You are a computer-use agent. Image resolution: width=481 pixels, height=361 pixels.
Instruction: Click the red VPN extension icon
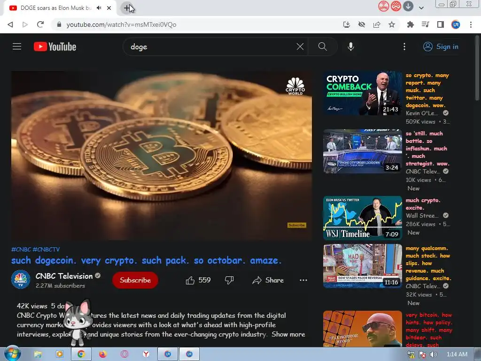(383, 6)
